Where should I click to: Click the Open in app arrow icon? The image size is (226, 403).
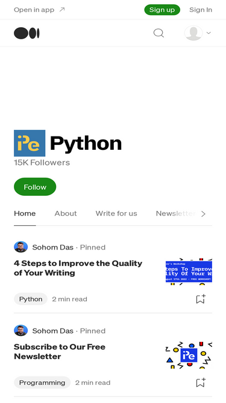[x=62, y=10]
